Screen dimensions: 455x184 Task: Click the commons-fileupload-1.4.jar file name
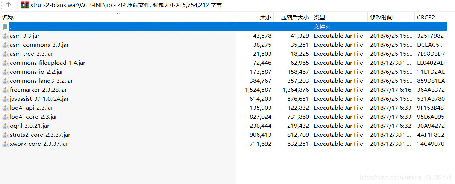pos(47,63)
